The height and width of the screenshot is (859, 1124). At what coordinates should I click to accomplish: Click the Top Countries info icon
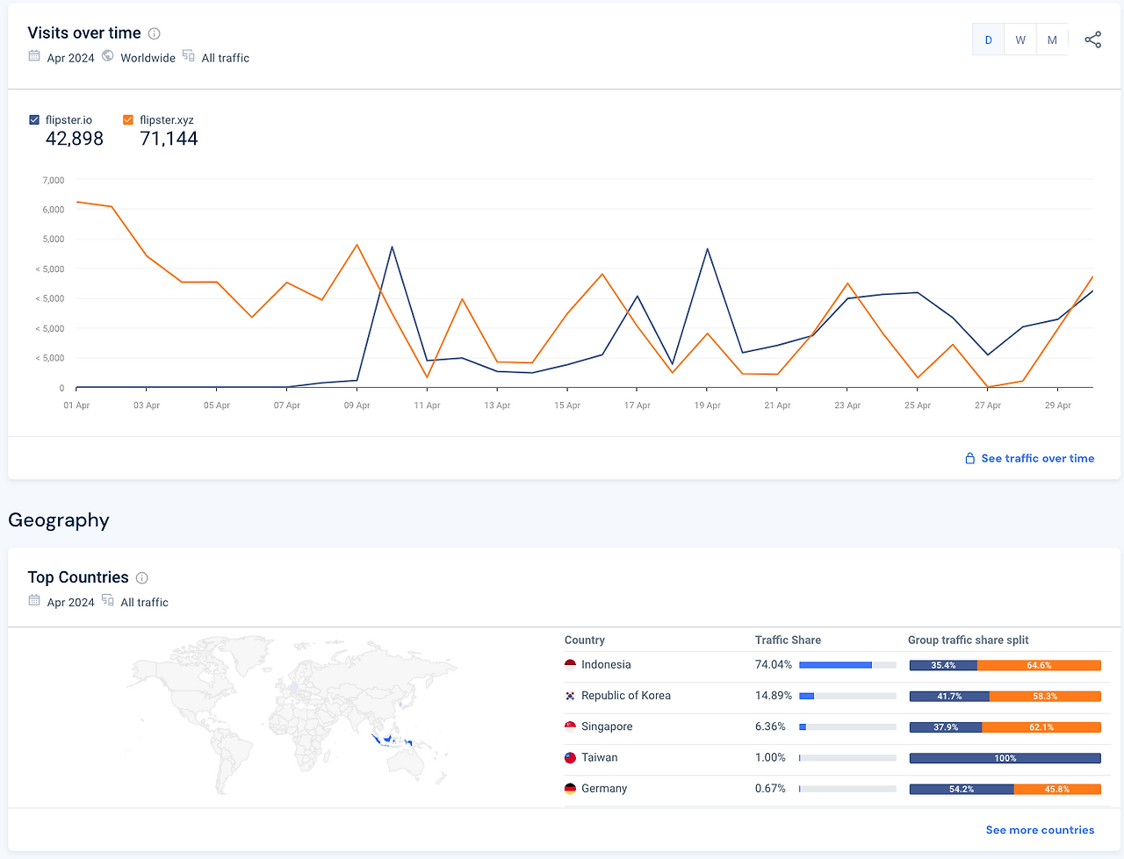click(x=142, y=578)
